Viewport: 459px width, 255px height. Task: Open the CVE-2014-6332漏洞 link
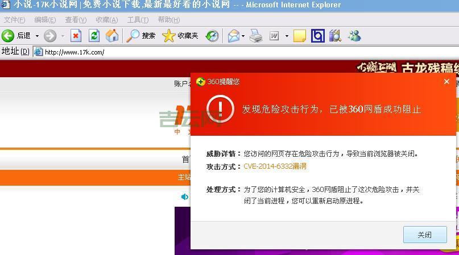tap(275, 166)
